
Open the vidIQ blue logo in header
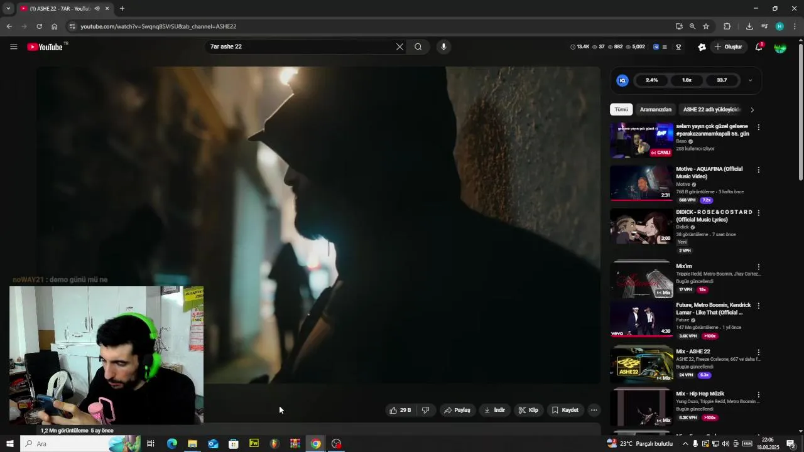(x=656, y=47)
